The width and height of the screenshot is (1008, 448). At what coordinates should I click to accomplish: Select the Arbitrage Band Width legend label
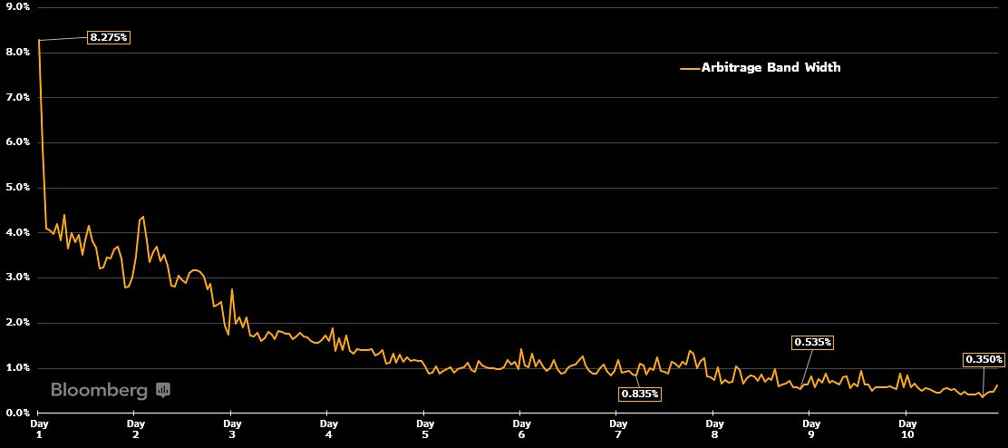pyautogui.click(x=771, y=68)
